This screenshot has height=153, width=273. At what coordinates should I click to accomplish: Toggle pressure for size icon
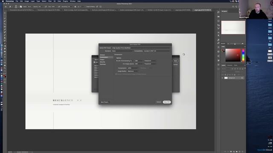tap(97, 7)
